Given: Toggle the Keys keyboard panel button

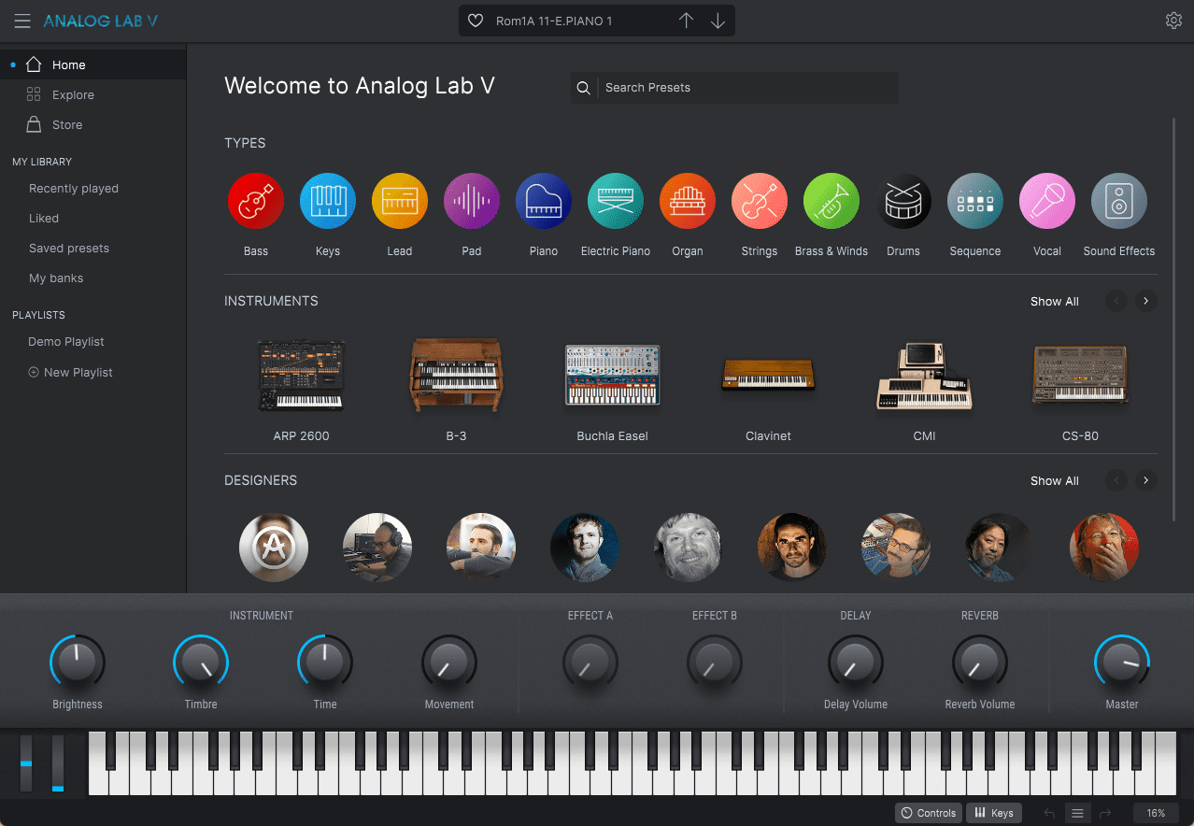Looking at the screenshot, I should tap(994, 813).
